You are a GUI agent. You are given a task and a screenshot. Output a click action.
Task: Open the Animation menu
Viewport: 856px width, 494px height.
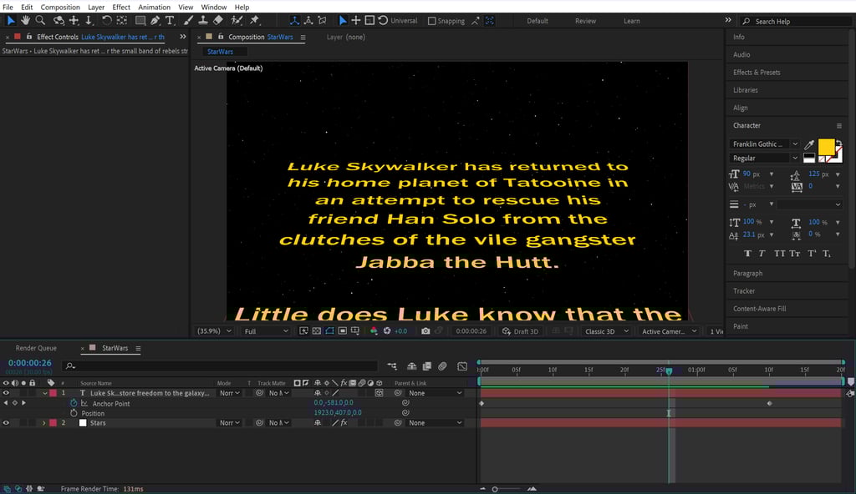click(154, 7)
